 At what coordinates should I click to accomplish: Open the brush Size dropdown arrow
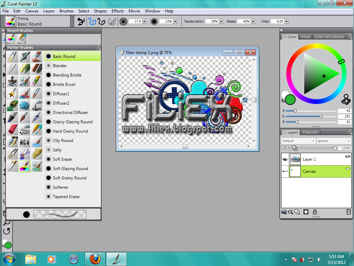click(144, 21)
